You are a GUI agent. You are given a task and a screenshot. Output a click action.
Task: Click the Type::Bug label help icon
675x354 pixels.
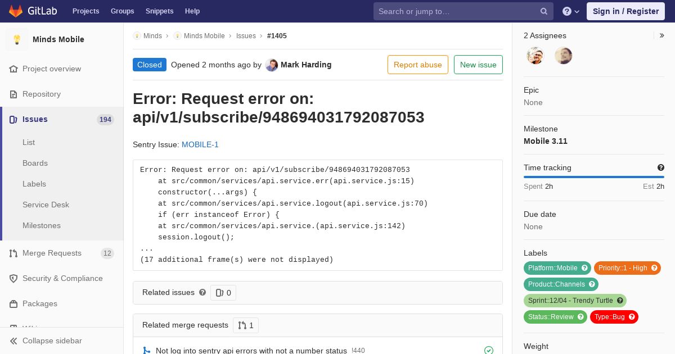pos(632,317)
